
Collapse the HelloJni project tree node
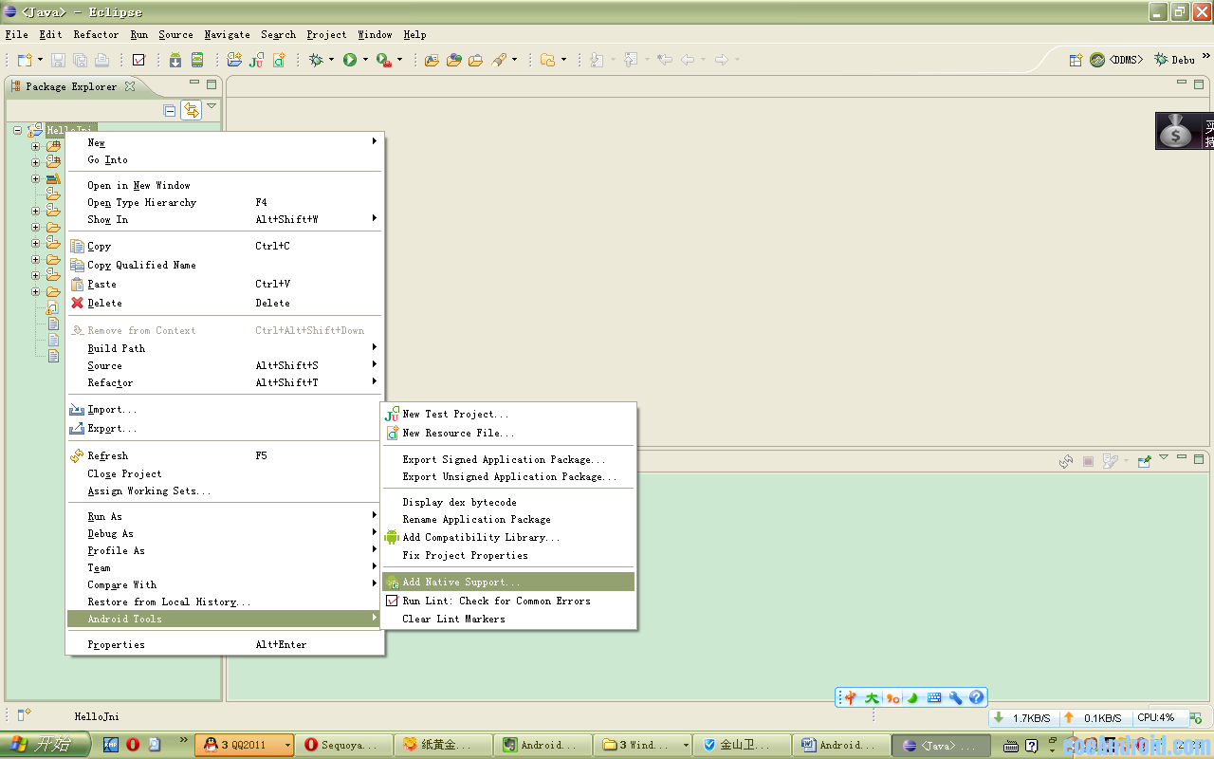coord(18,130)
